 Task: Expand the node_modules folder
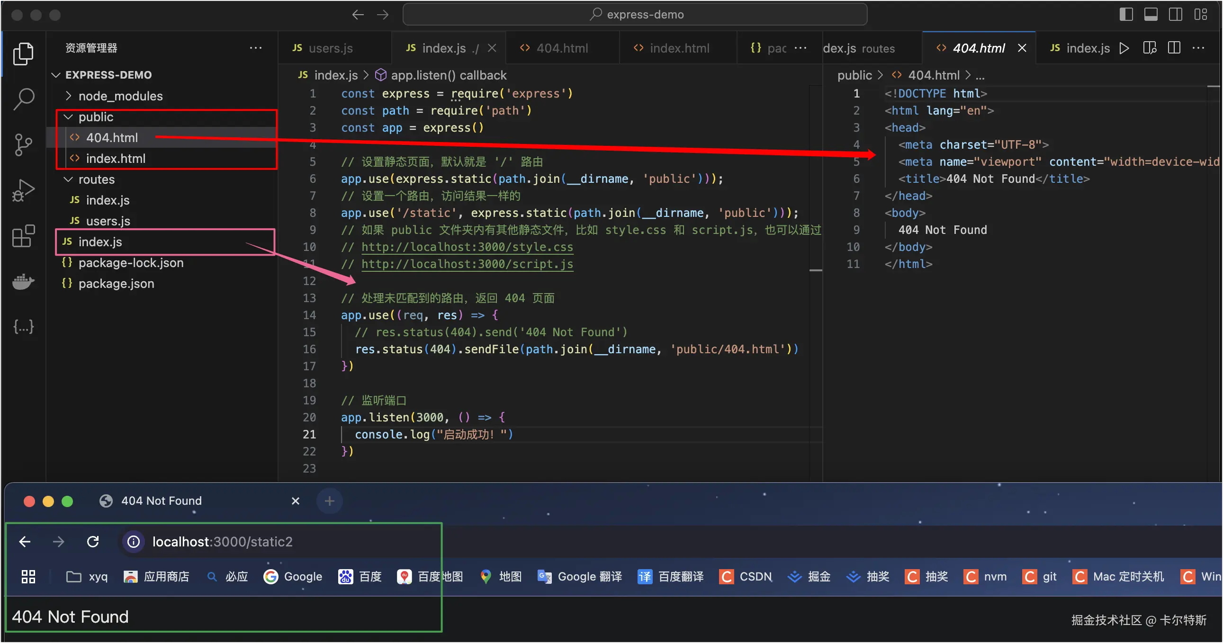(x=121, y=96)
